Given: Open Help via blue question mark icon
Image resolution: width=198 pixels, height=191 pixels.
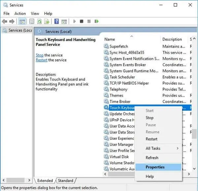Looking at the screenshot, I should click(x=56, y=21).
